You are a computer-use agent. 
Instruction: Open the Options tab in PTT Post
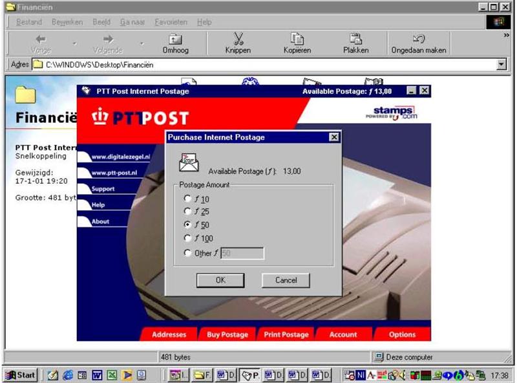(x=402, y=334)
